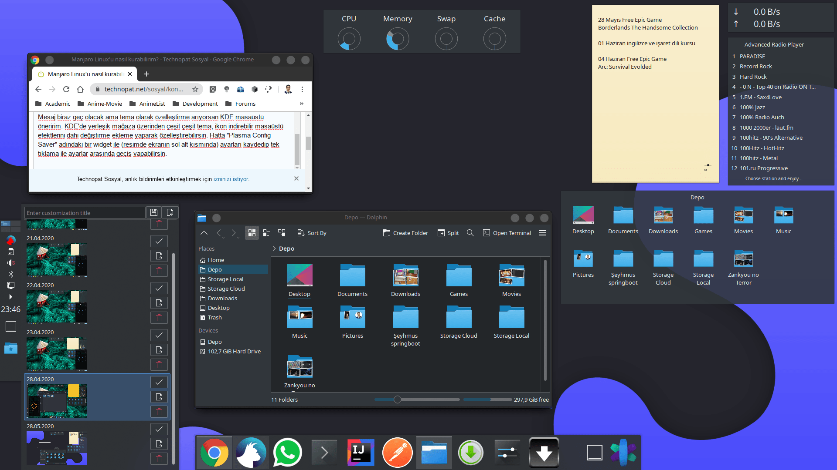Switch Dolphin to Icons view mode

coord(252,233)
